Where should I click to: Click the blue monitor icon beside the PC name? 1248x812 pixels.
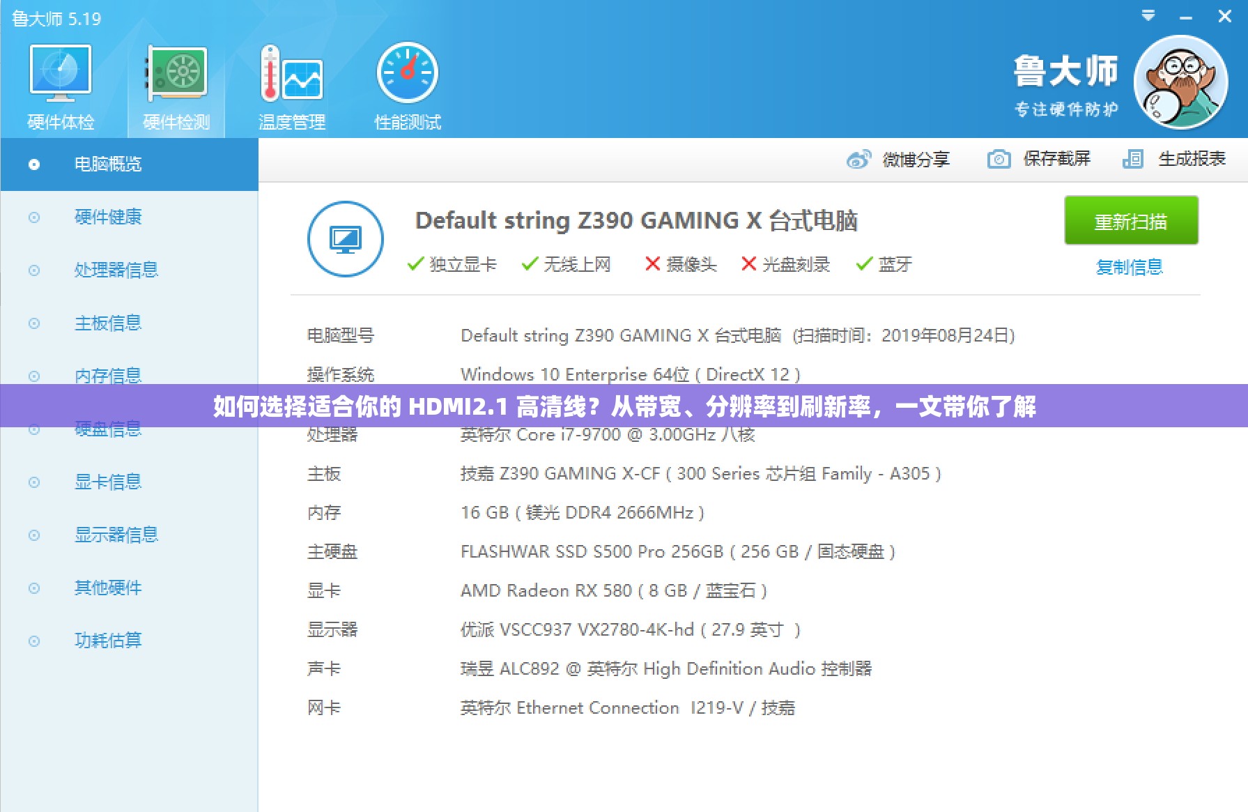click(345, 238)
